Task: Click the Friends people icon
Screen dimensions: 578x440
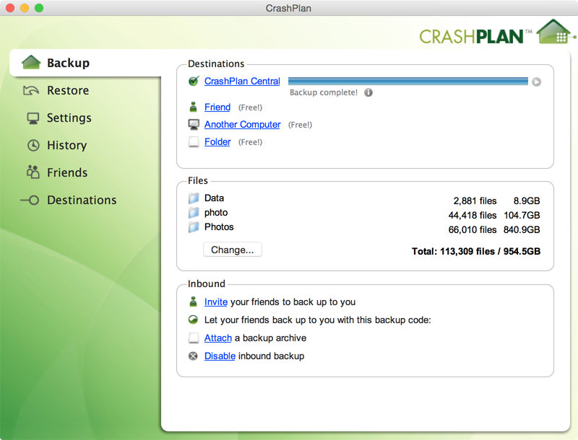Action: (x=33, y=172)
